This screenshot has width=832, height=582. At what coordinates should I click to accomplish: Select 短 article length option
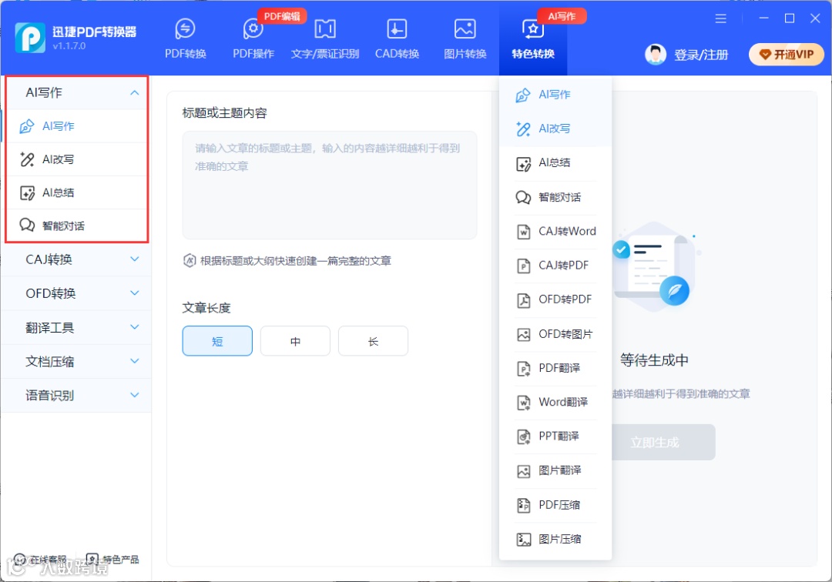click(217, 341)
